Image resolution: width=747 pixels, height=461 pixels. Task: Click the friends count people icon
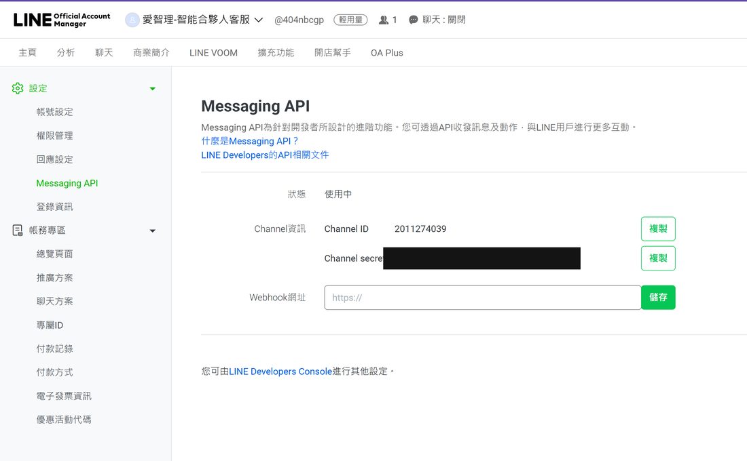tap(384, 20)
